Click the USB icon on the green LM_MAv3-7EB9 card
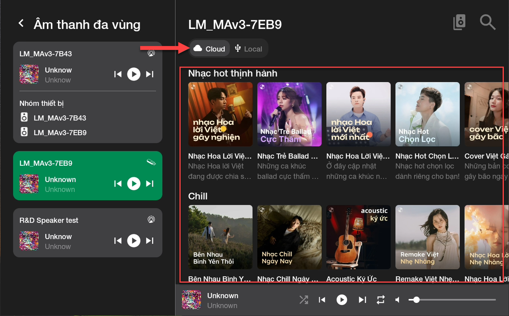The width and height of the screenshot is (509, 316). pyautogui.click(x=151, y=162)
